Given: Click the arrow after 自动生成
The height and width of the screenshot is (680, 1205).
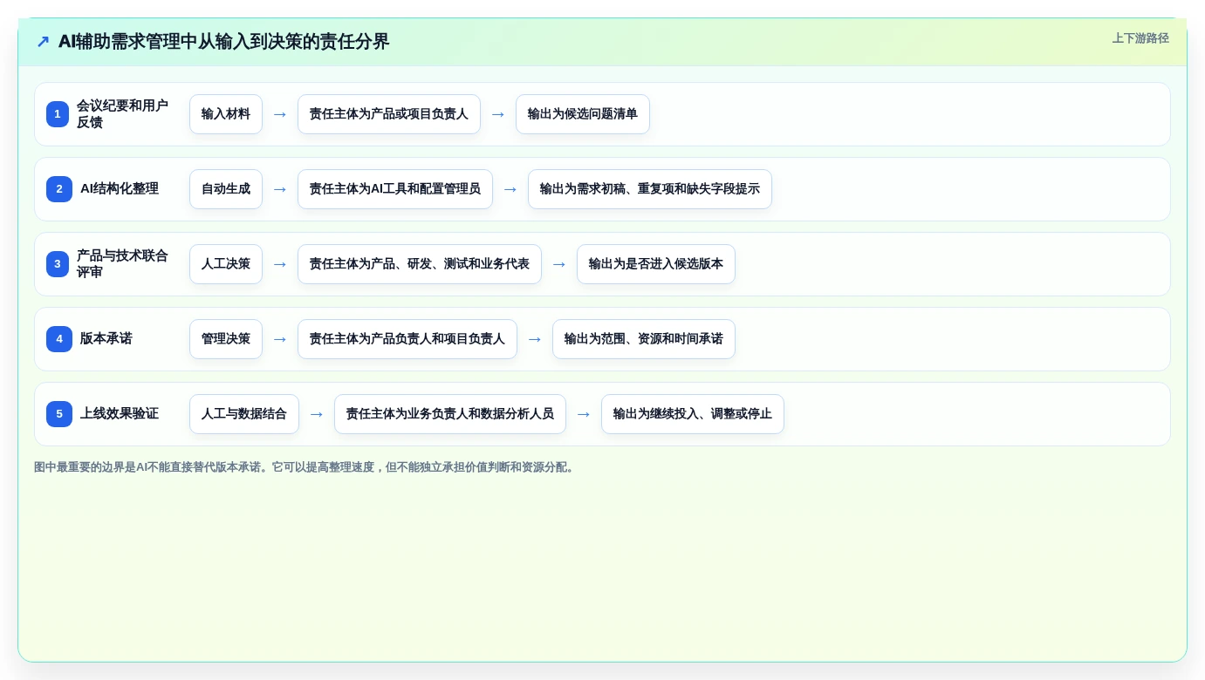Looking at the screenshot, I should click(280, 189).
